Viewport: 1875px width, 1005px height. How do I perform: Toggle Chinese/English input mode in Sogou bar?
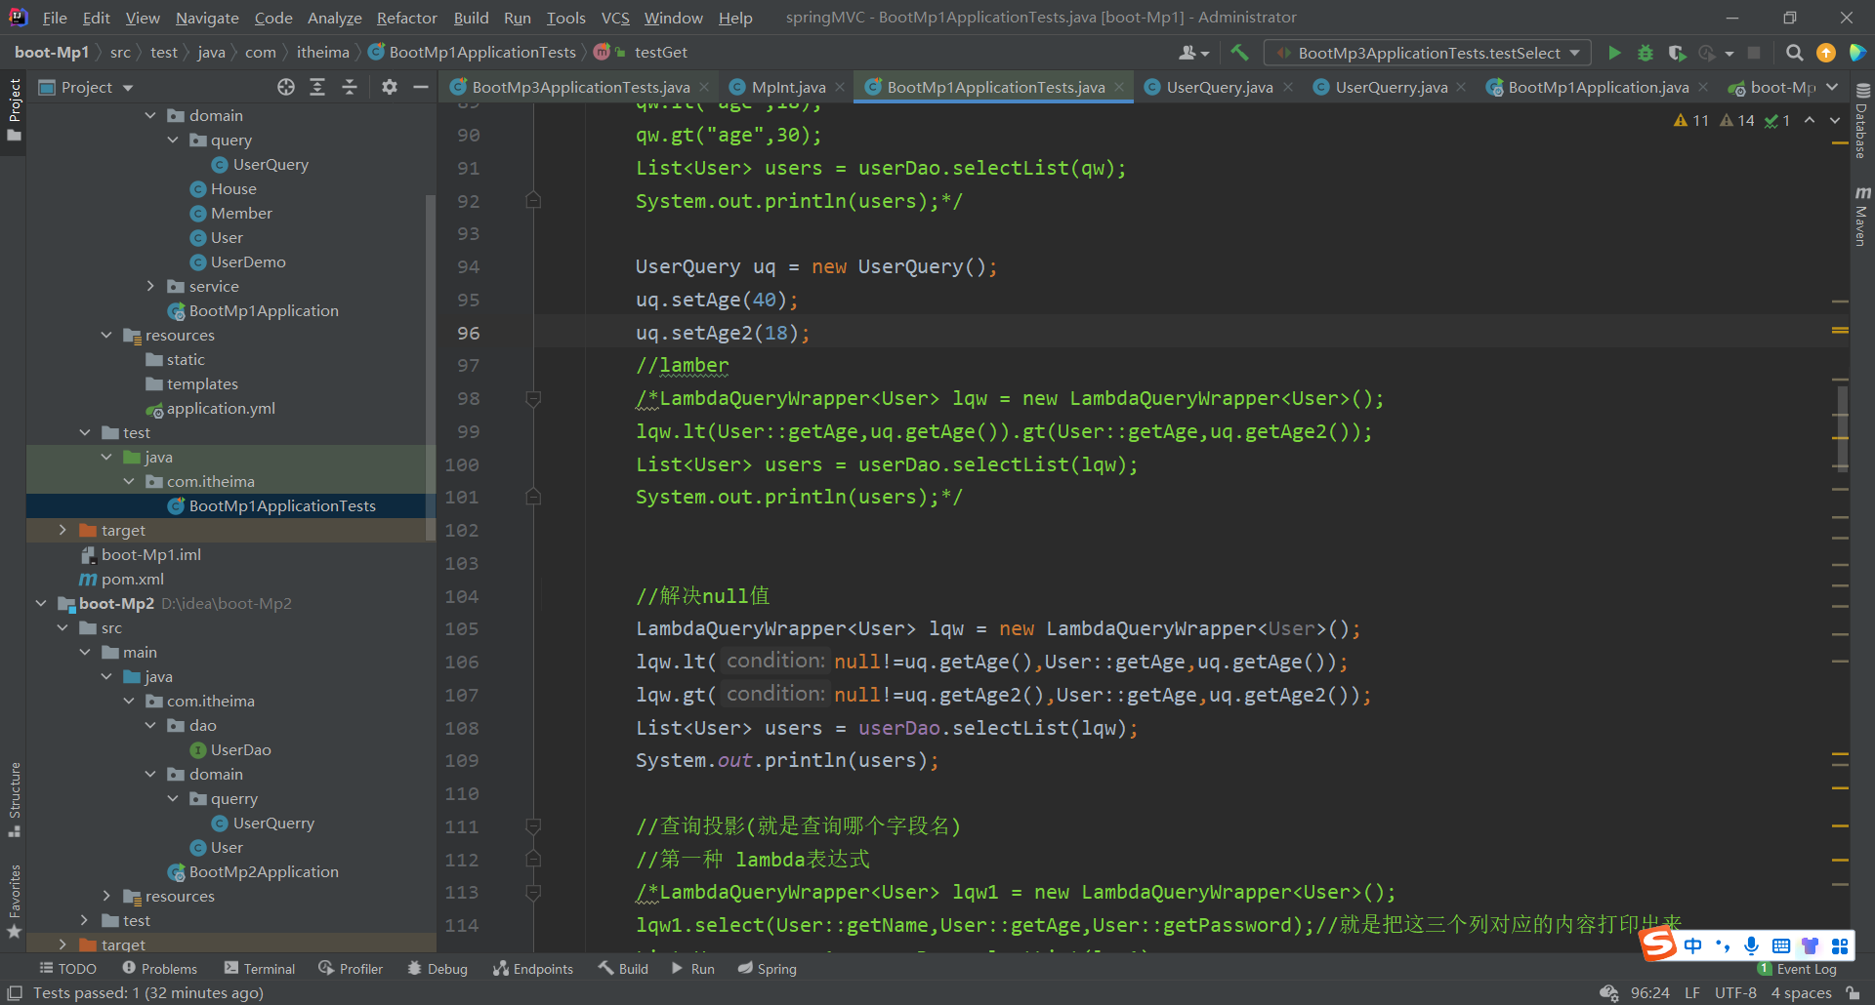1692,945
